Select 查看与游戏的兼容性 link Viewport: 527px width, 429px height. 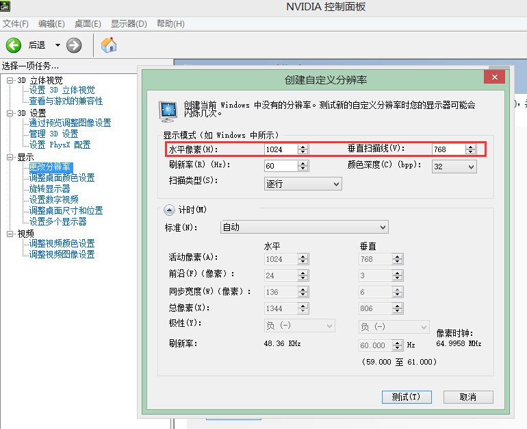coord(66,101)
